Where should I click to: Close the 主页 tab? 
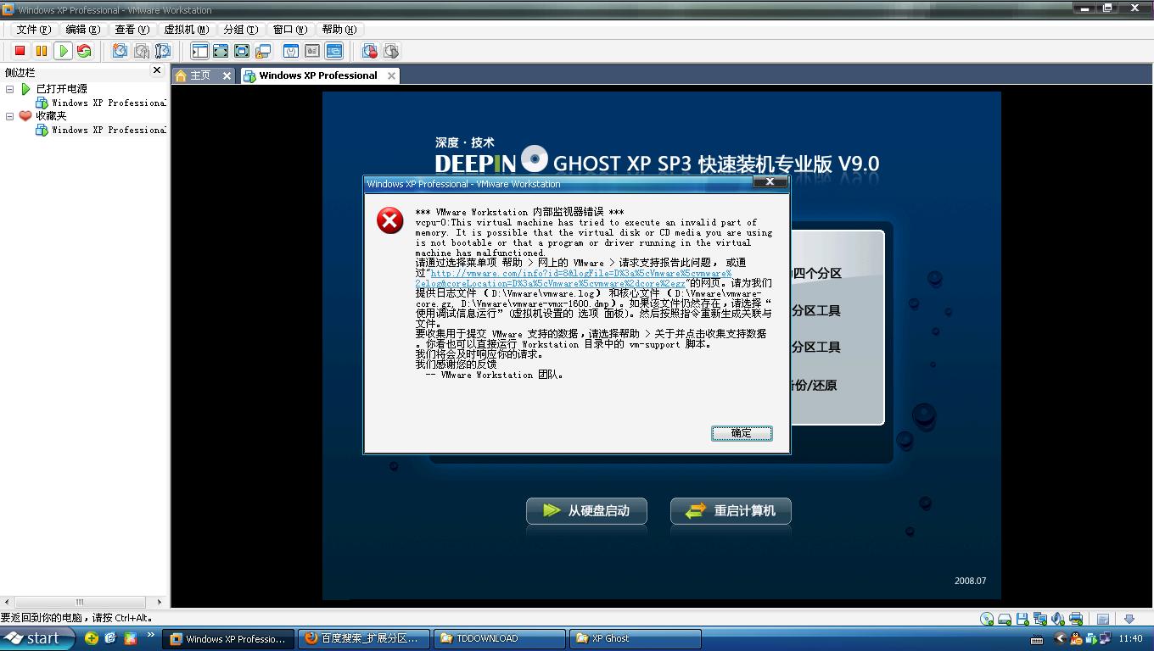click(x=227, y=75)
